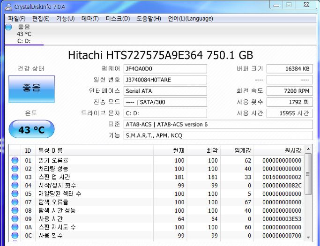Click threshold value 33 for spin-up row
Screen dimensions: 320x246
coord(248,177)
